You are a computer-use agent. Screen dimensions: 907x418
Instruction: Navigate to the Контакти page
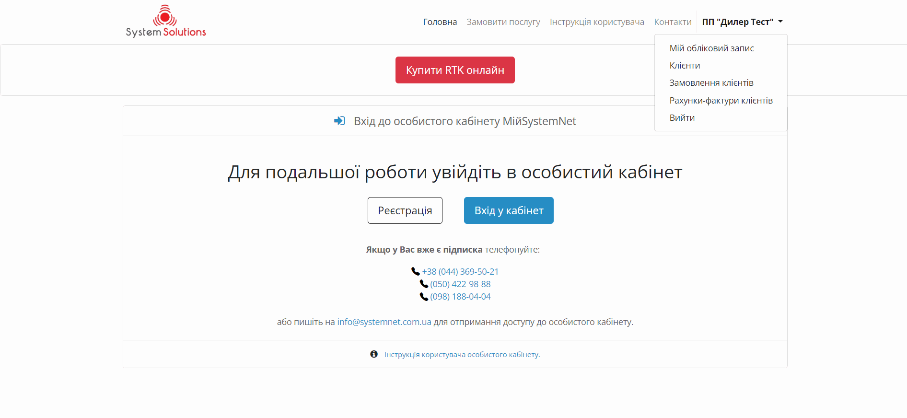point(673,22)
